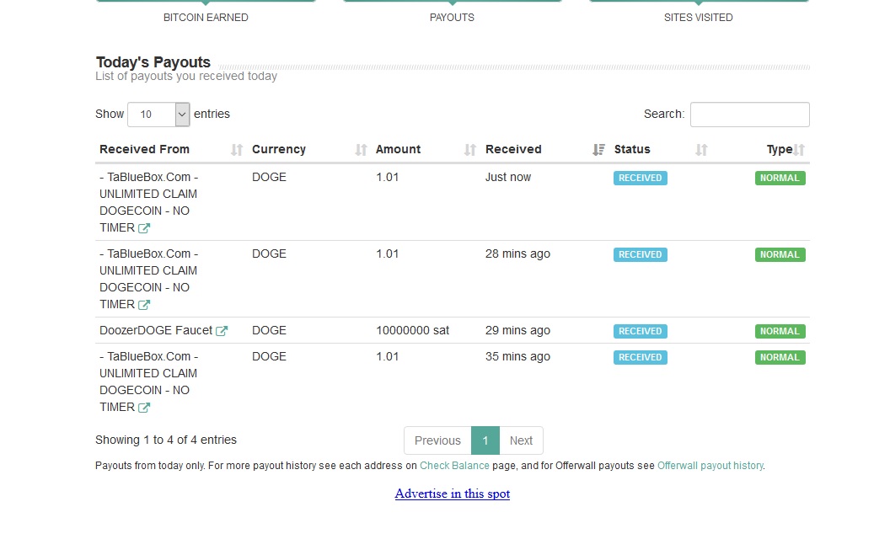This screenshot has width=890, height=539.
Task: Open DoozerDOGE Faucet external link icon
Action: tap(222, 331)
